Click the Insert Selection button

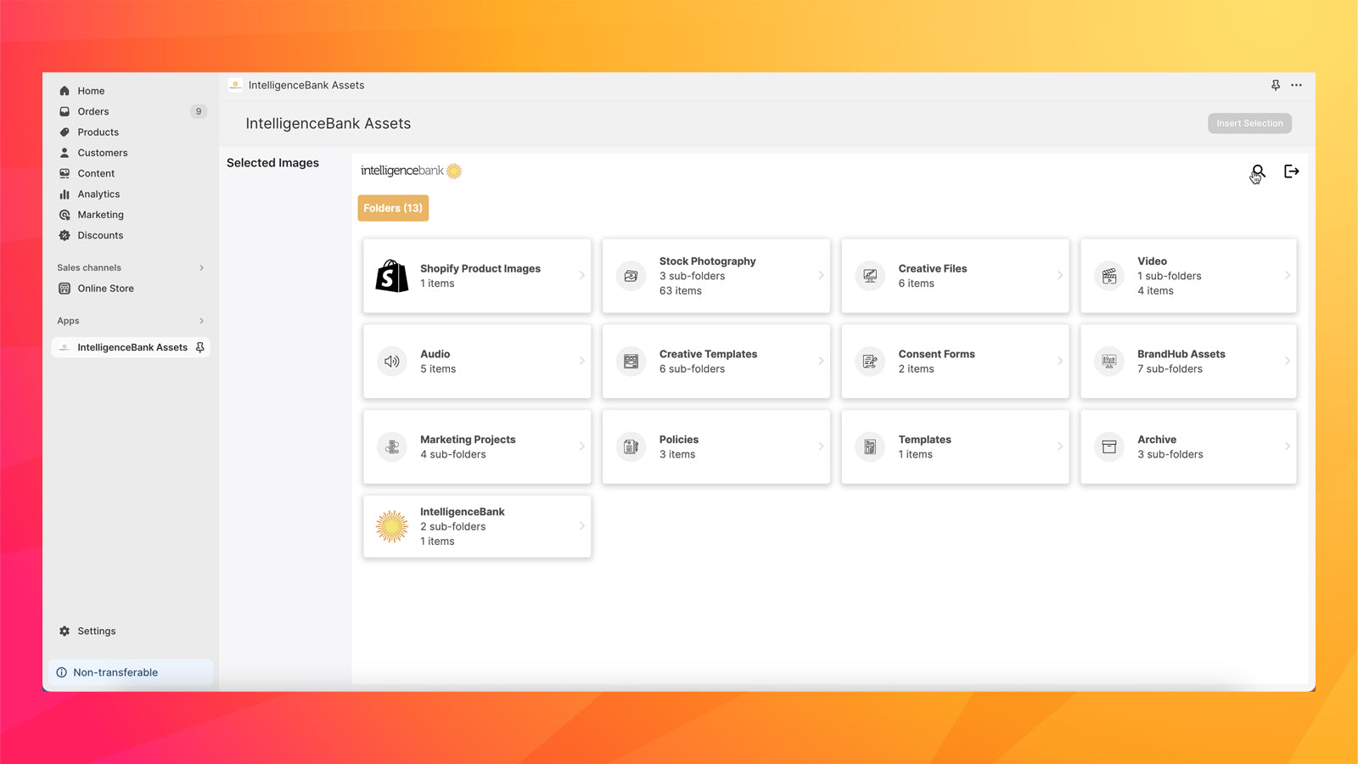pyautogui.click(x=1249, y=123)
